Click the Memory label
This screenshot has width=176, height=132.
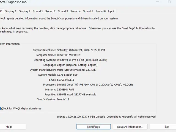(x=51, y=90)
